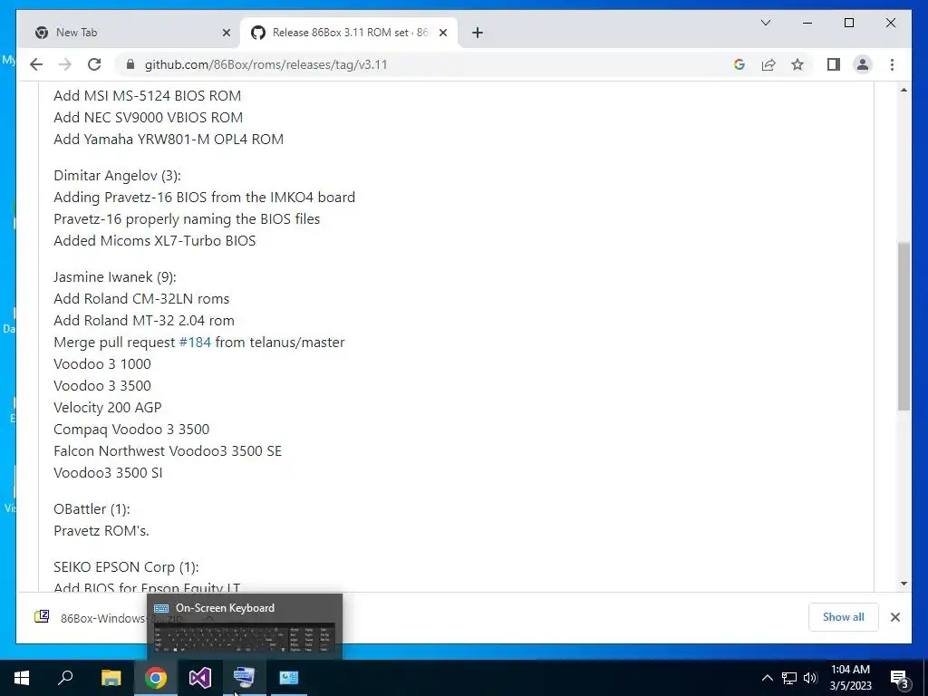Open File Explorer from taskbar
Screen dimensions: 928x696
point(111,678)
